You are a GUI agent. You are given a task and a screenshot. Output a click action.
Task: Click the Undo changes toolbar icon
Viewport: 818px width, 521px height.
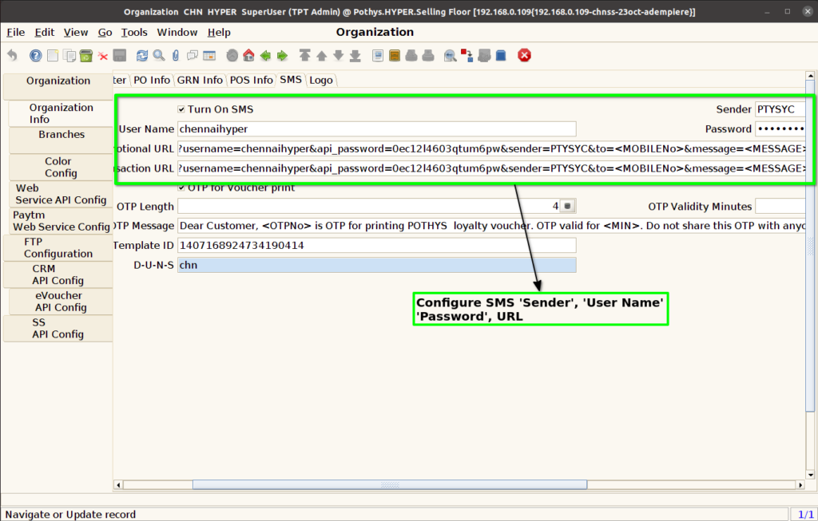point(12,55)
